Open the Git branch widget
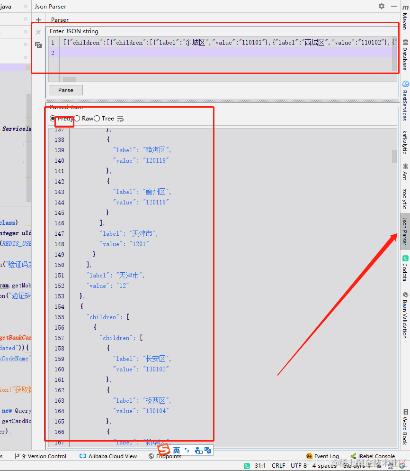410x471 pixels. pos(357,466)
